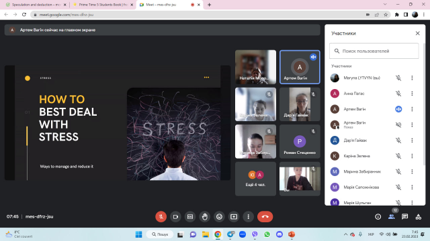Viewport: 430px width, 241px height.
Task: Go back in browser history
Action: click(x=6, y=15)
